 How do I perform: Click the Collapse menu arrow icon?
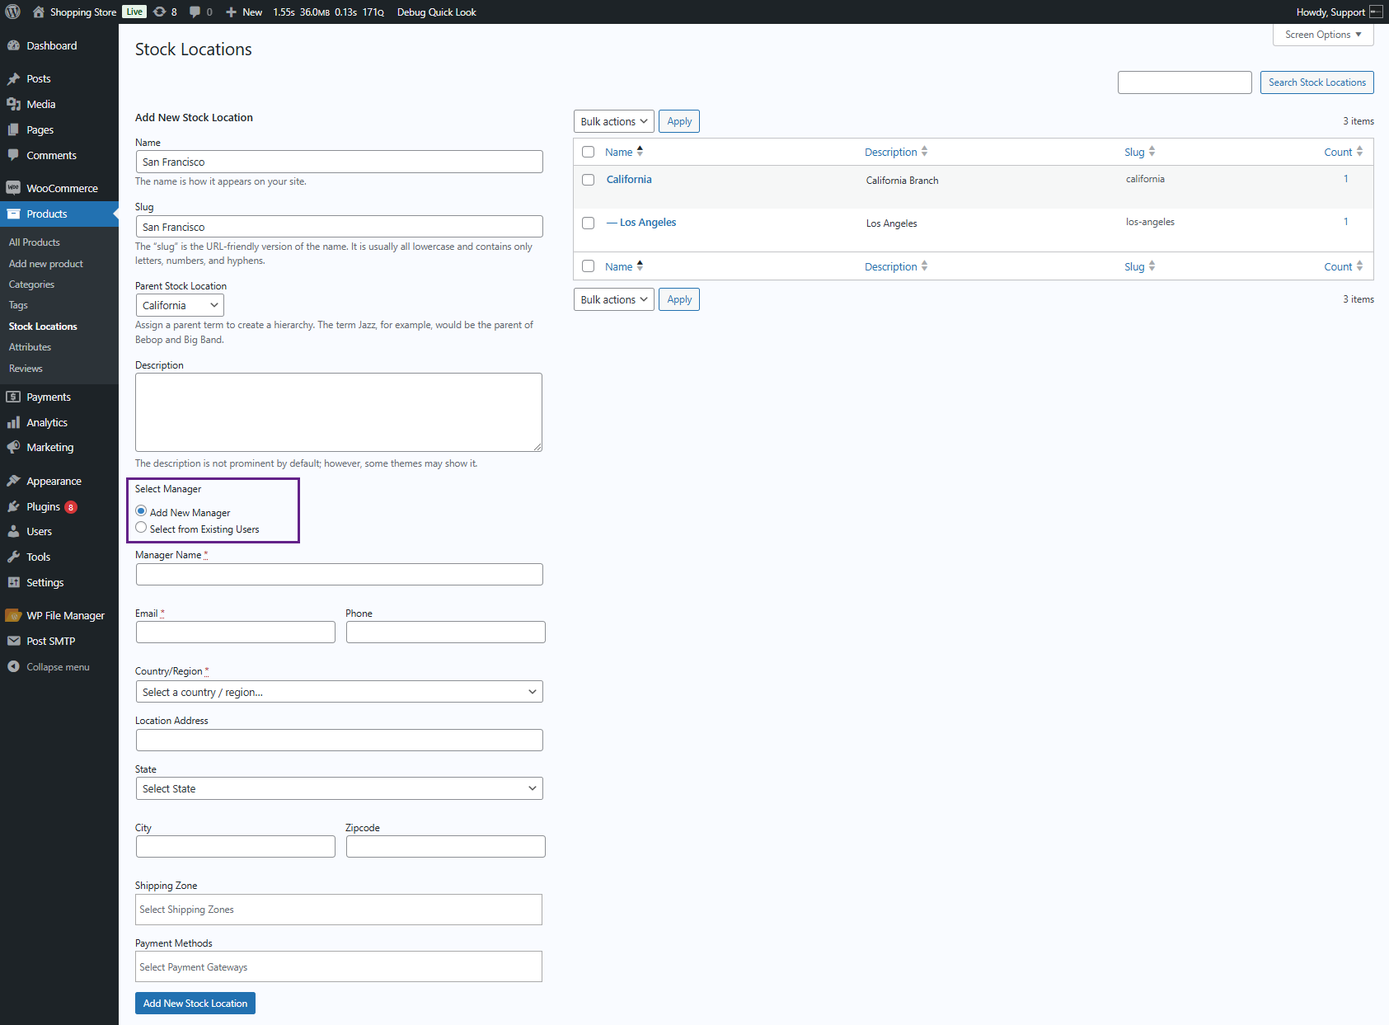13,666
